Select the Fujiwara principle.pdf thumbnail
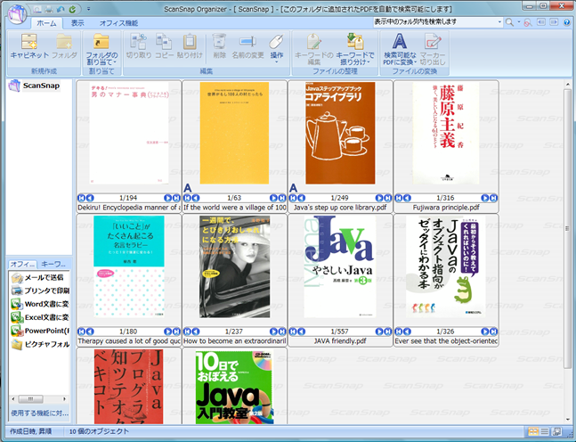Screen dimensions: 576x442 point(446,133)
